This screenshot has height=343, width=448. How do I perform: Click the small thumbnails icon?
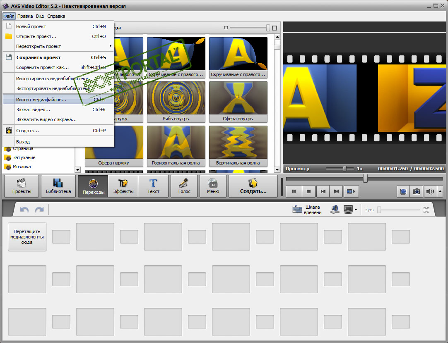coord(226,28)
